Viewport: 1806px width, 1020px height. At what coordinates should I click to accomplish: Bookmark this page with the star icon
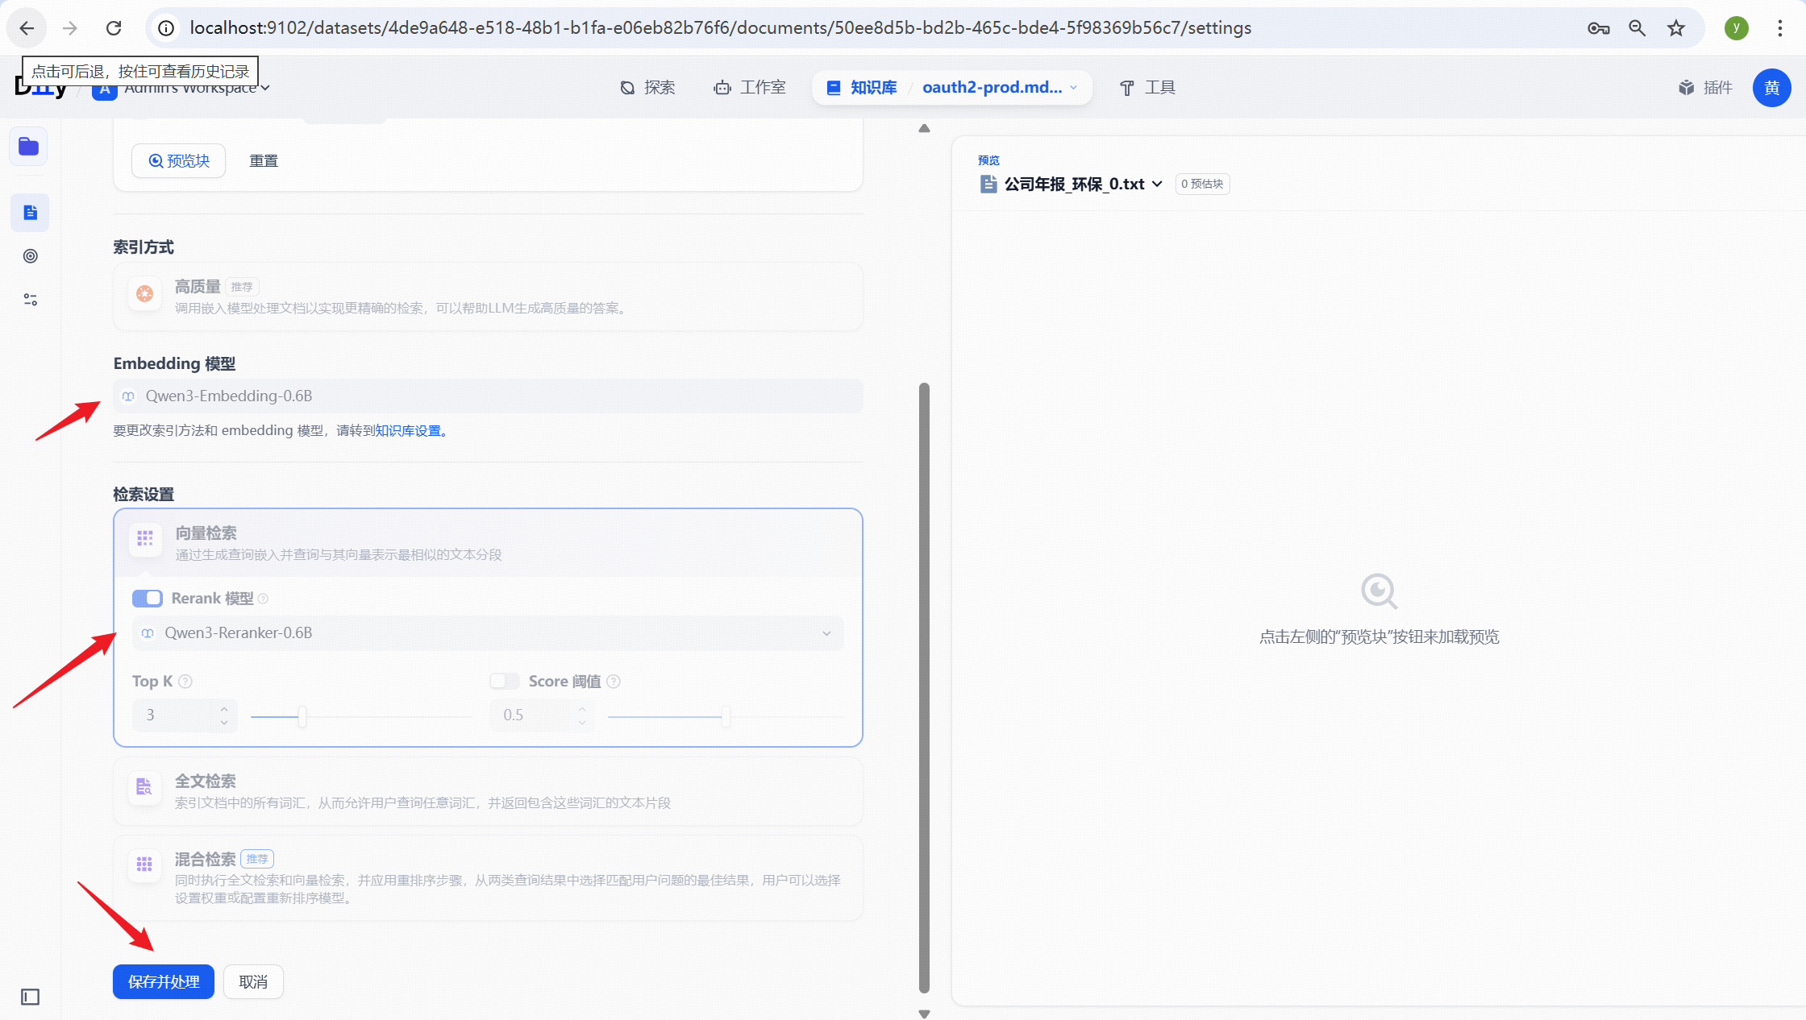pos(1676,28)
